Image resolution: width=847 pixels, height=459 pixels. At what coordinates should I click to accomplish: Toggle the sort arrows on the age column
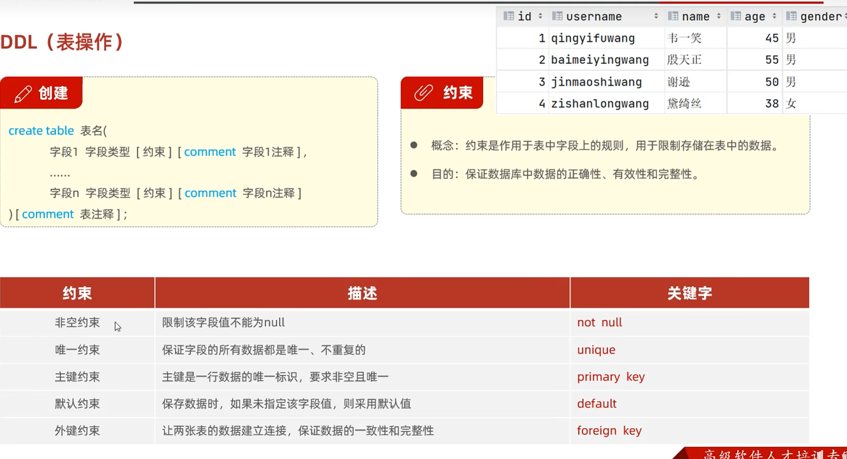pyautogui.click(x=774, y=16)
